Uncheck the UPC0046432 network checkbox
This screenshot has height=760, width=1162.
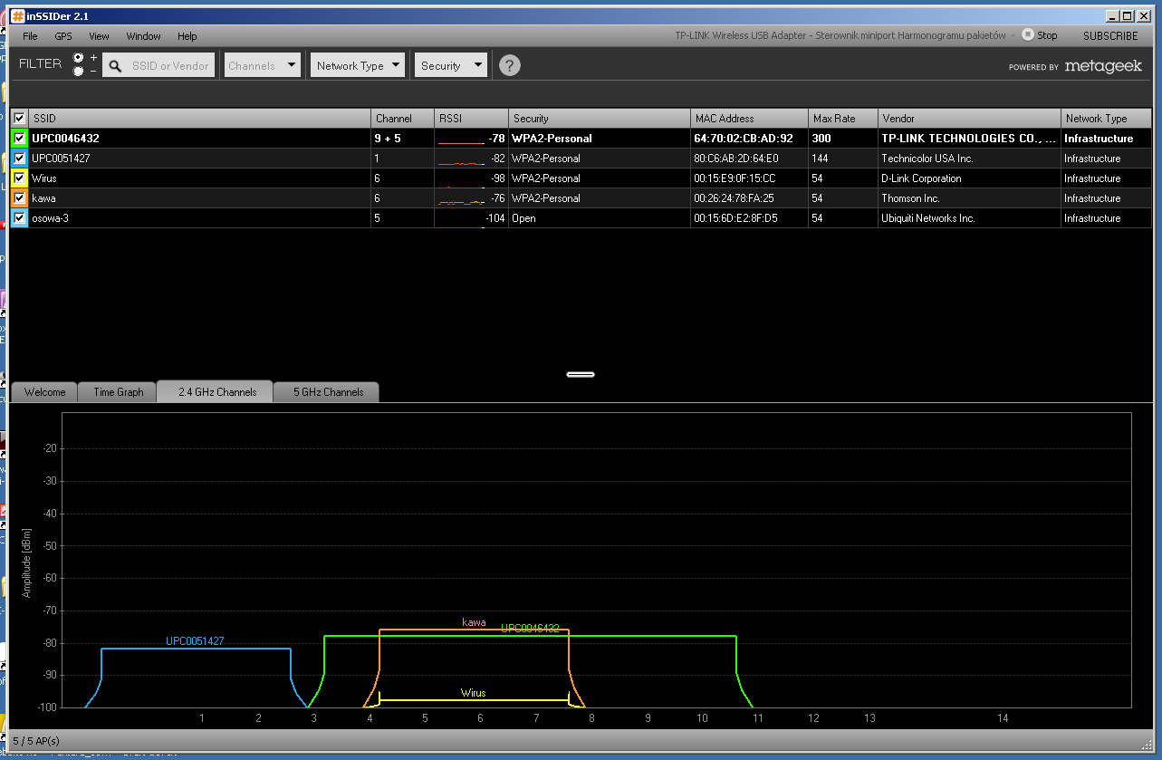click(19, 138)
